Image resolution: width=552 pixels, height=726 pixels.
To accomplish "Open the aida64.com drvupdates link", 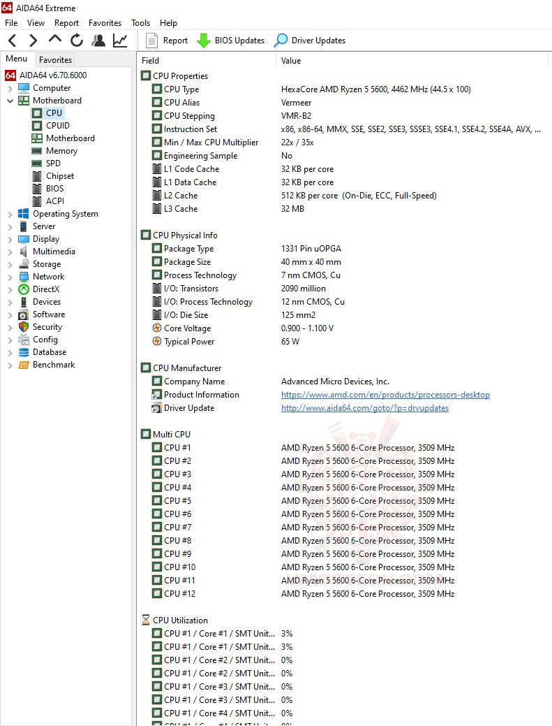I will pyautogui.click(x=365, y=408).
